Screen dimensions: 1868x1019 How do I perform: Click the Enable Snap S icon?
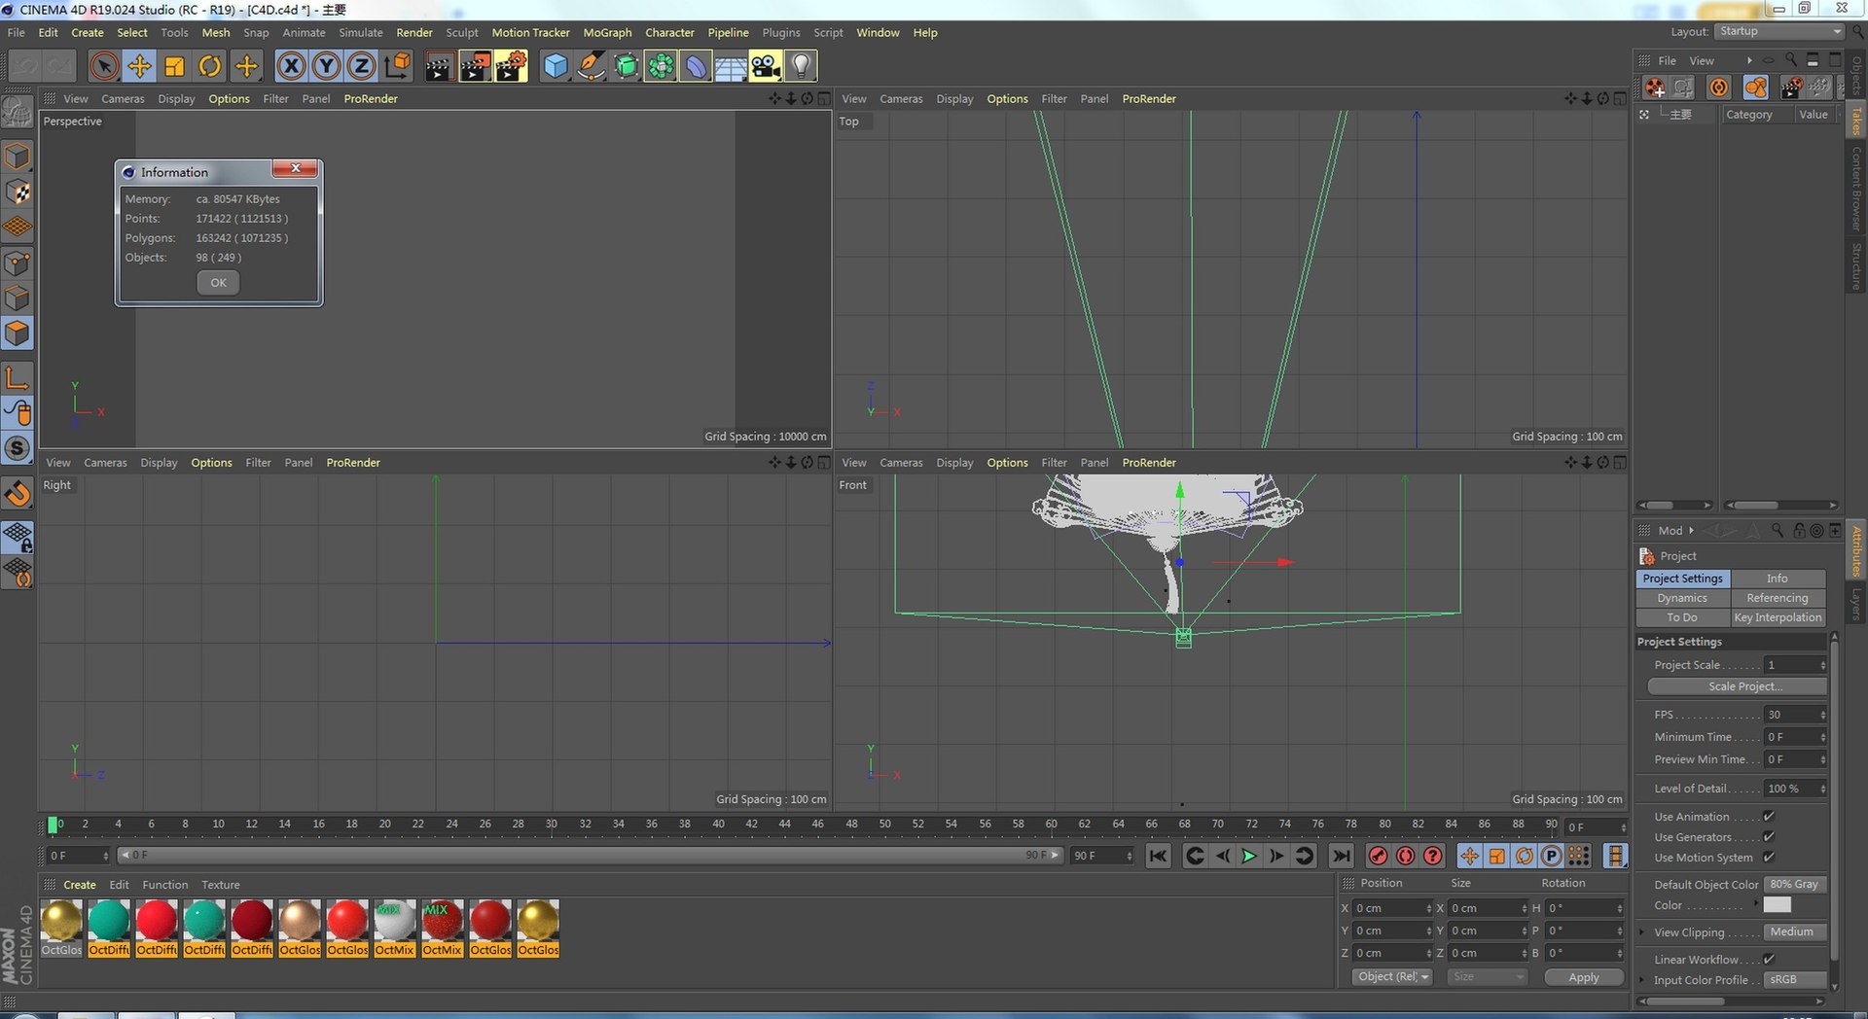point(18,448)
